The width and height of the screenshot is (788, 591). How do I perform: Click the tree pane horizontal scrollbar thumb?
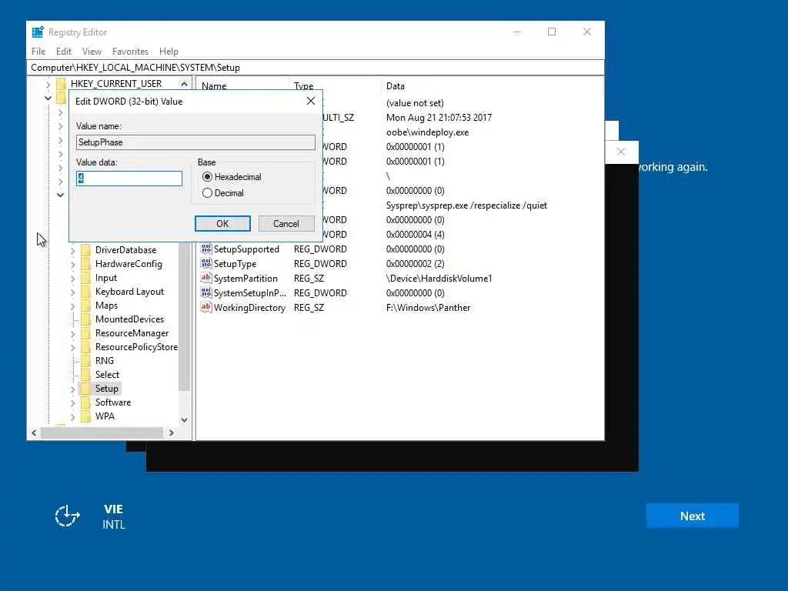coord(102,432)
